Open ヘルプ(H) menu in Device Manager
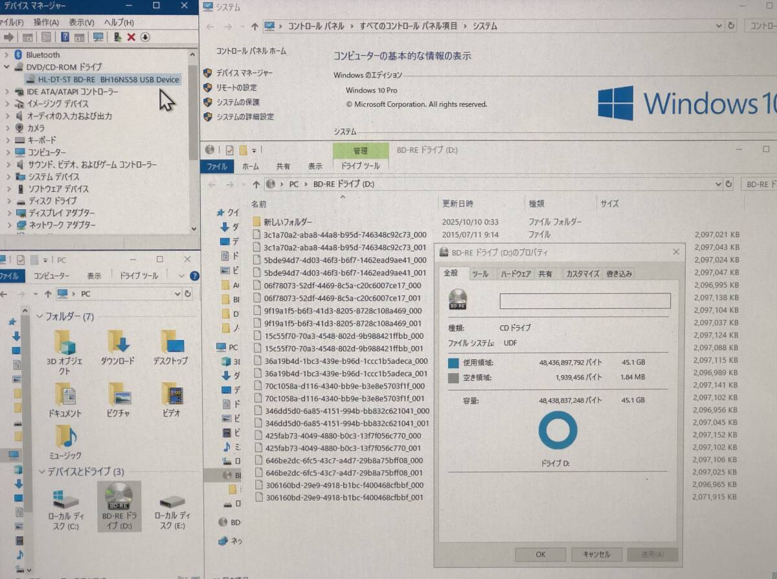This screenshot has width=777, height=579. pos(118,22)
